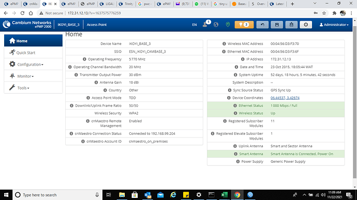Open the Administrator account dropdown
The height and width of the screenshot is (200, 357).
(x=334, y=25)
